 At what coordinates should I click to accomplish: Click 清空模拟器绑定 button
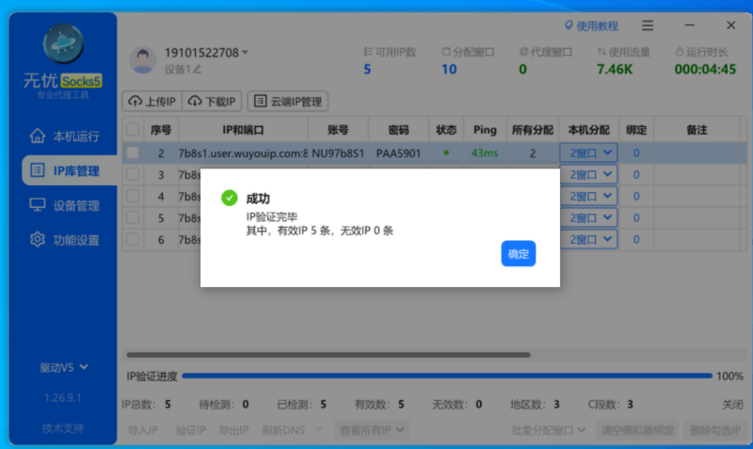[638, 430]
